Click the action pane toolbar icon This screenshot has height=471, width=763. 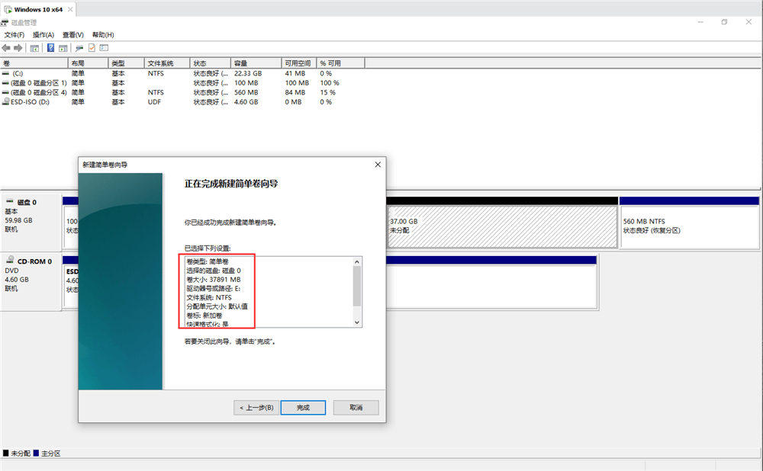coord(63,47)
